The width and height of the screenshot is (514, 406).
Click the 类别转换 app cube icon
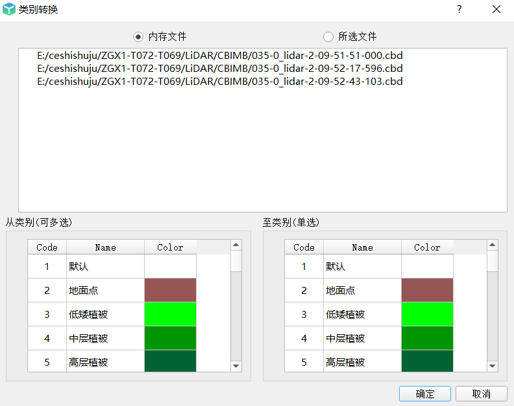point(9,9)
